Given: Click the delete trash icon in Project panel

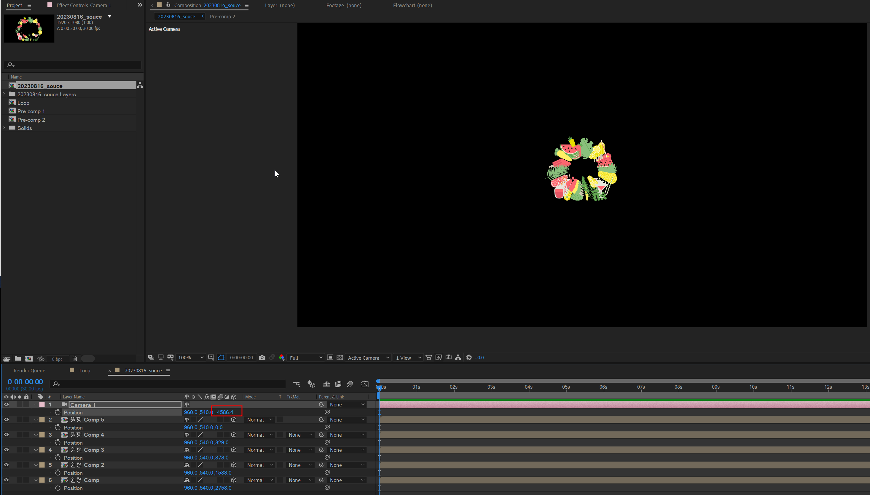Looking at the screenshot, I should pyautogui.click(x=75, y=359).
